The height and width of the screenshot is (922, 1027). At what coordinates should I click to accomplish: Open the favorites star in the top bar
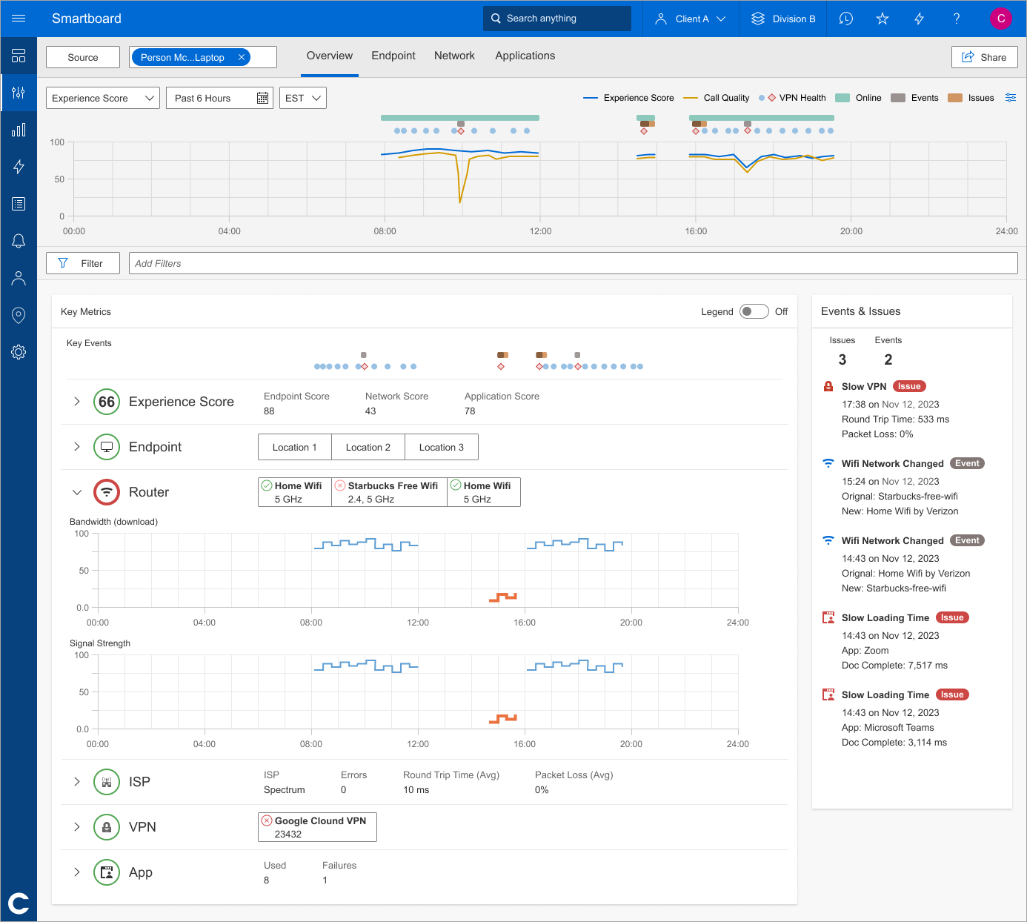click(882, 19)
